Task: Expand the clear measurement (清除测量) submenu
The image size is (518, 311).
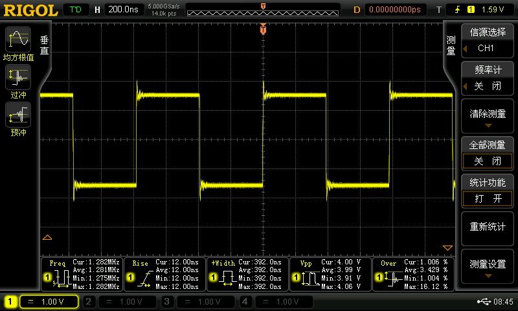Action: tap(488, 117)
